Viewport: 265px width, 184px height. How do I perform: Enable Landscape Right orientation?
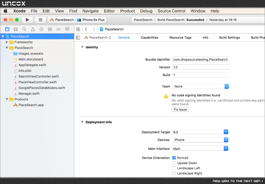pyautogui.click(x=174, y=173)
